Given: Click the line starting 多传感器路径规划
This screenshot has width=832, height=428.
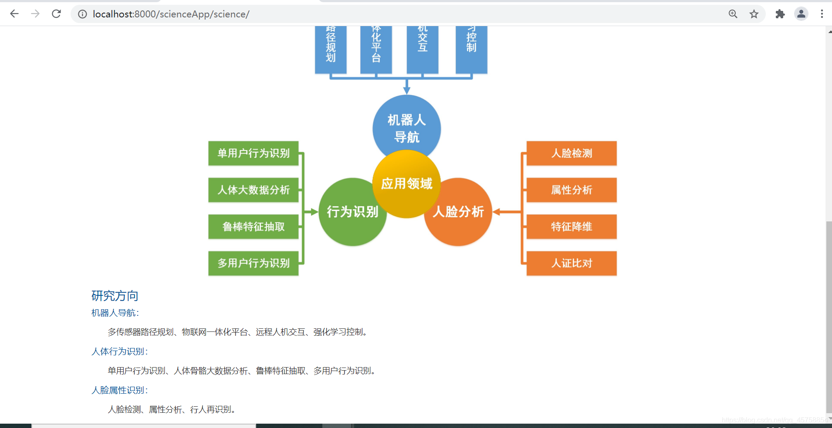Looking at the screenshot, I should pos(239,332).
